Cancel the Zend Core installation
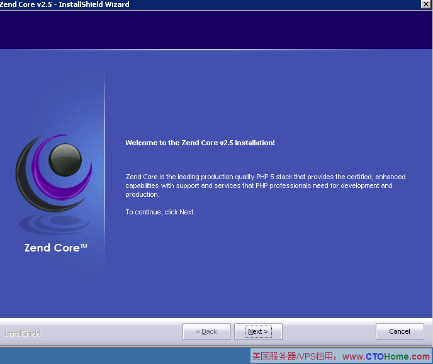 [x=400, y=331]
